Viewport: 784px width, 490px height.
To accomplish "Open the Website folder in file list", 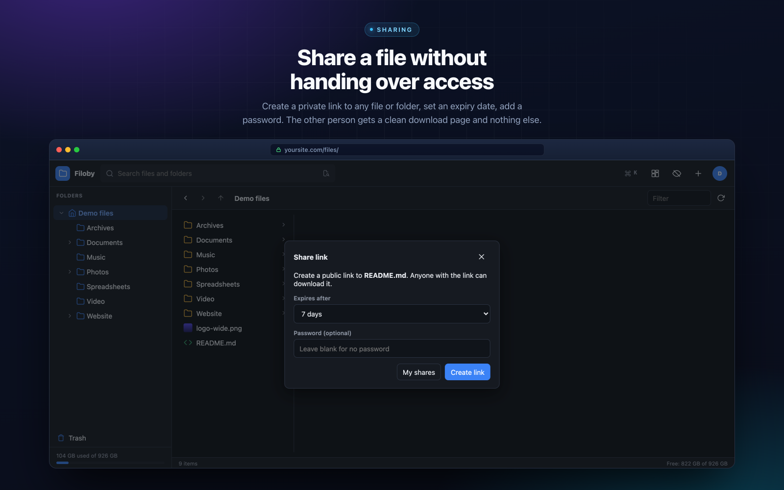I will click(235, 314).
